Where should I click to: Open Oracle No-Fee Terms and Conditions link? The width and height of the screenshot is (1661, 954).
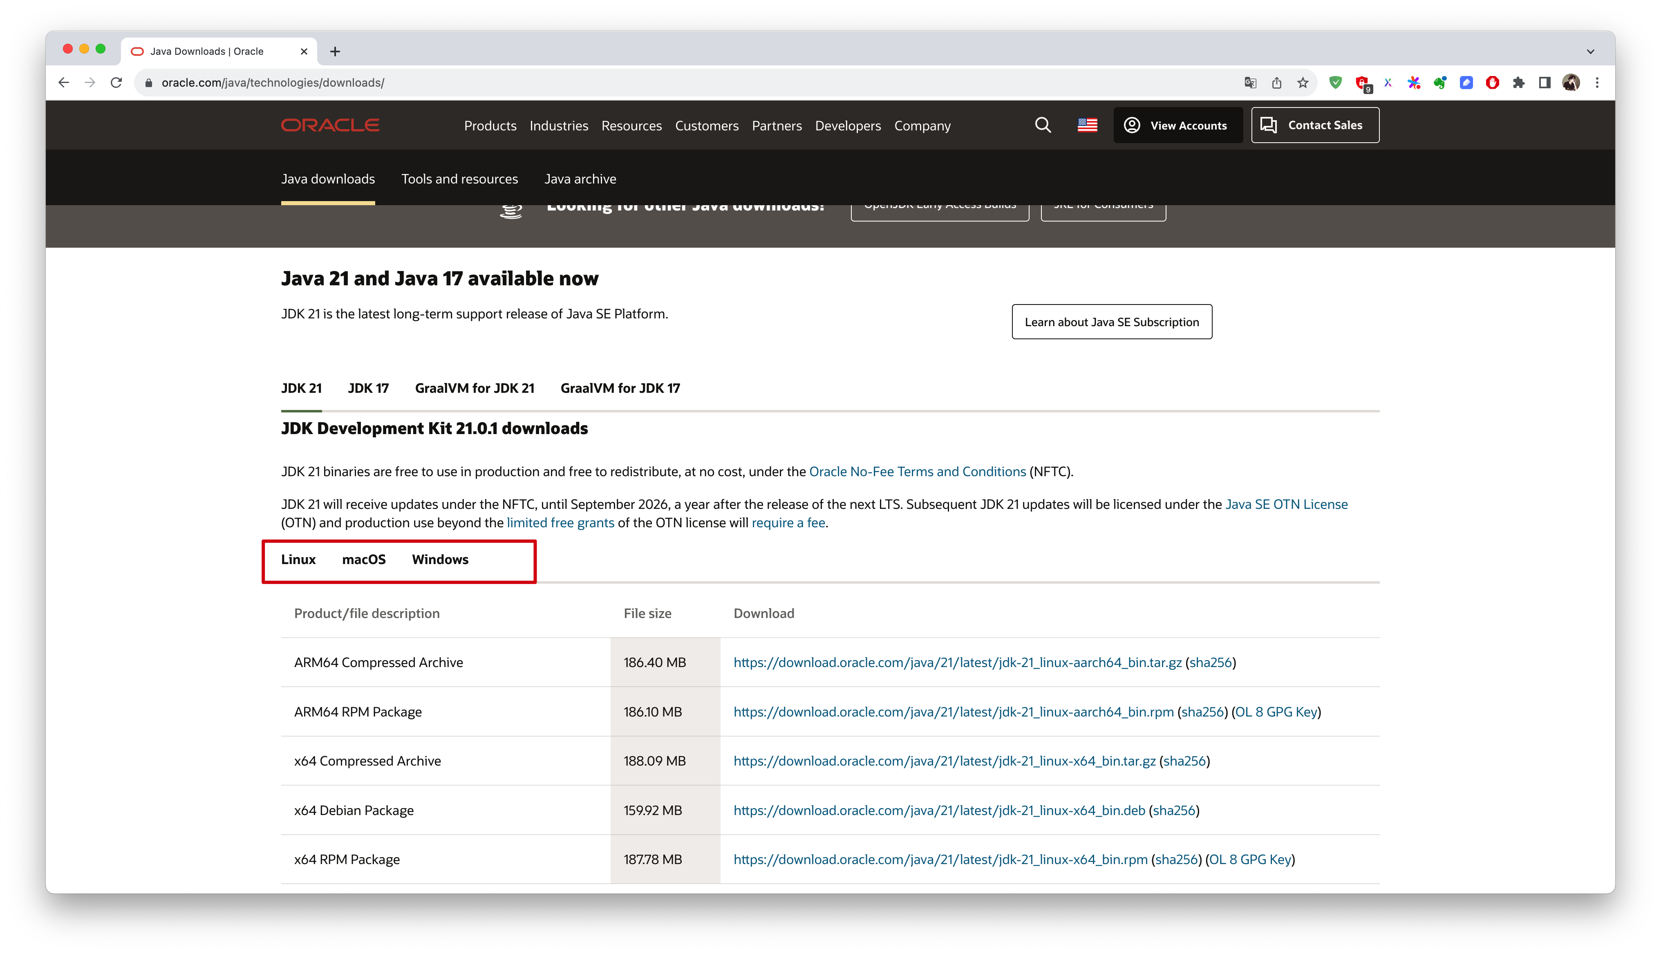click(x=918, y=472)
